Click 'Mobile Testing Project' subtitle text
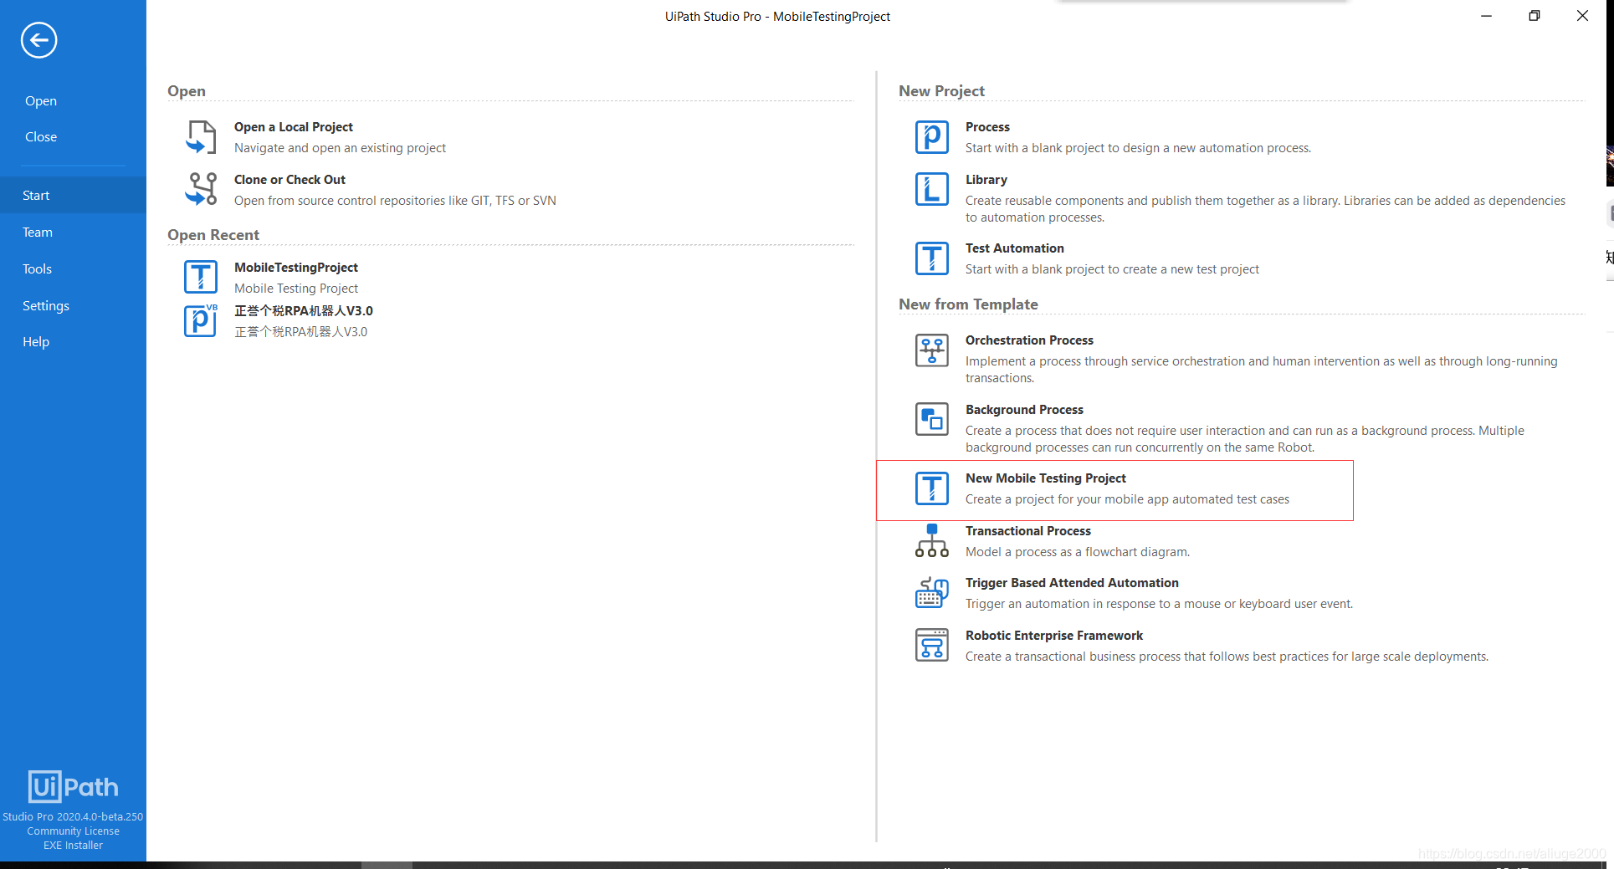Image resolution: width=1614 pixels, height=869 pixels. (x=296, y=289)
